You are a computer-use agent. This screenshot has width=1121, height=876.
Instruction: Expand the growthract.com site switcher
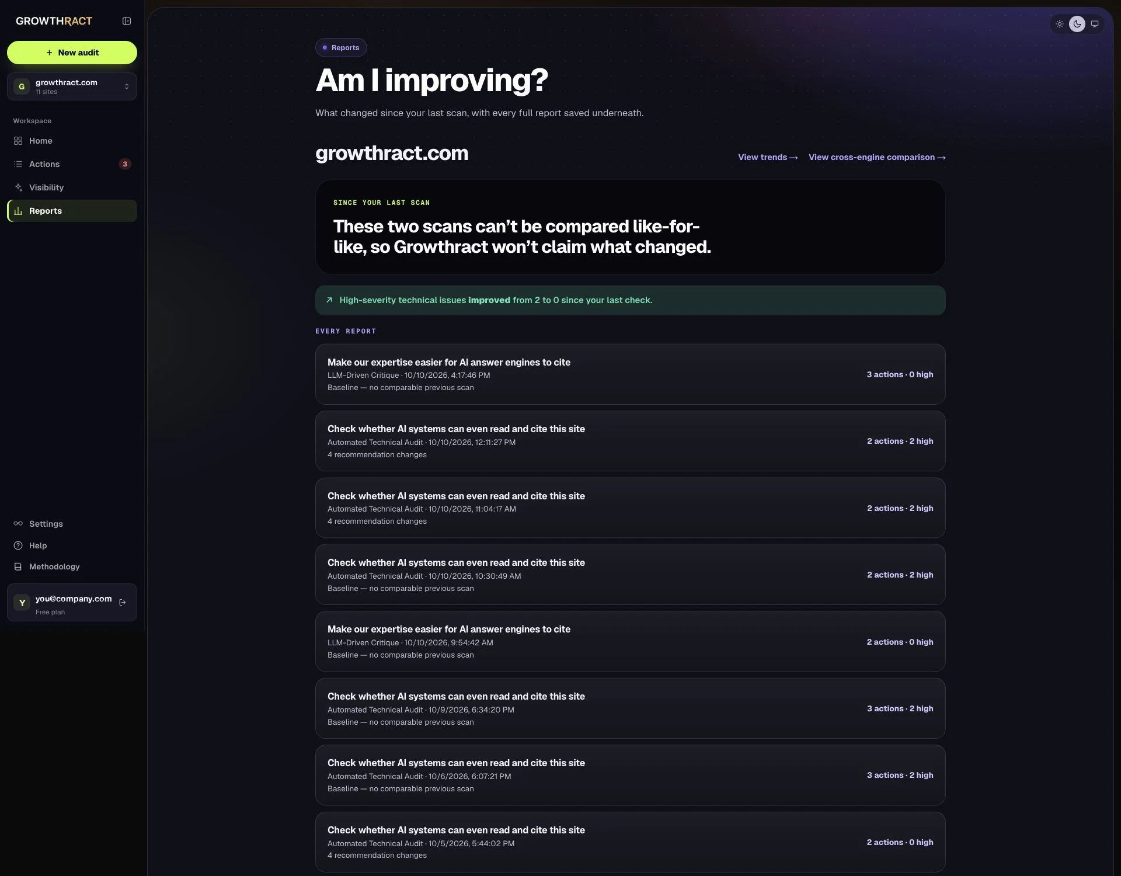[72, 86]
